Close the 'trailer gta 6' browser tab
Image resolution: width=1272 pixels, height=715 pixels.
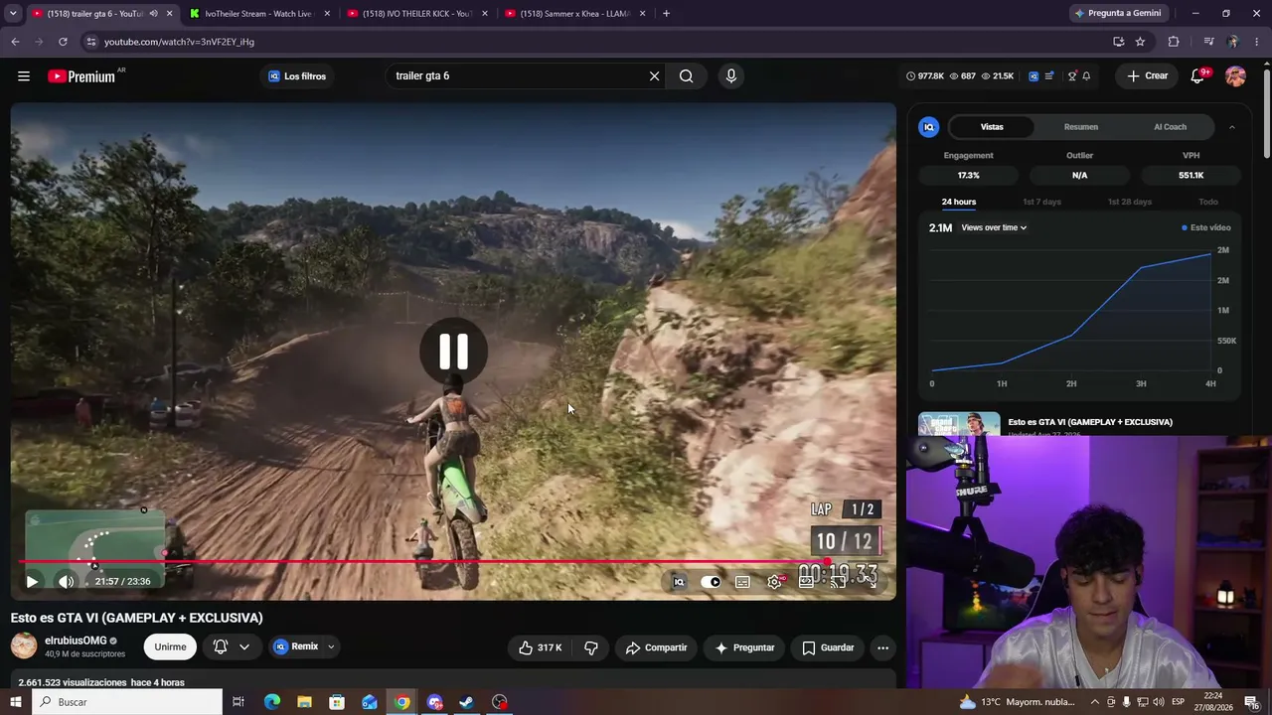pos(170,14)
